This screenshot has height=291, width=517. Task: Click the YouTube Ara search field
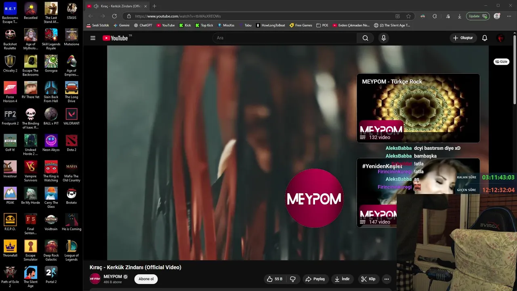(285, 38)
